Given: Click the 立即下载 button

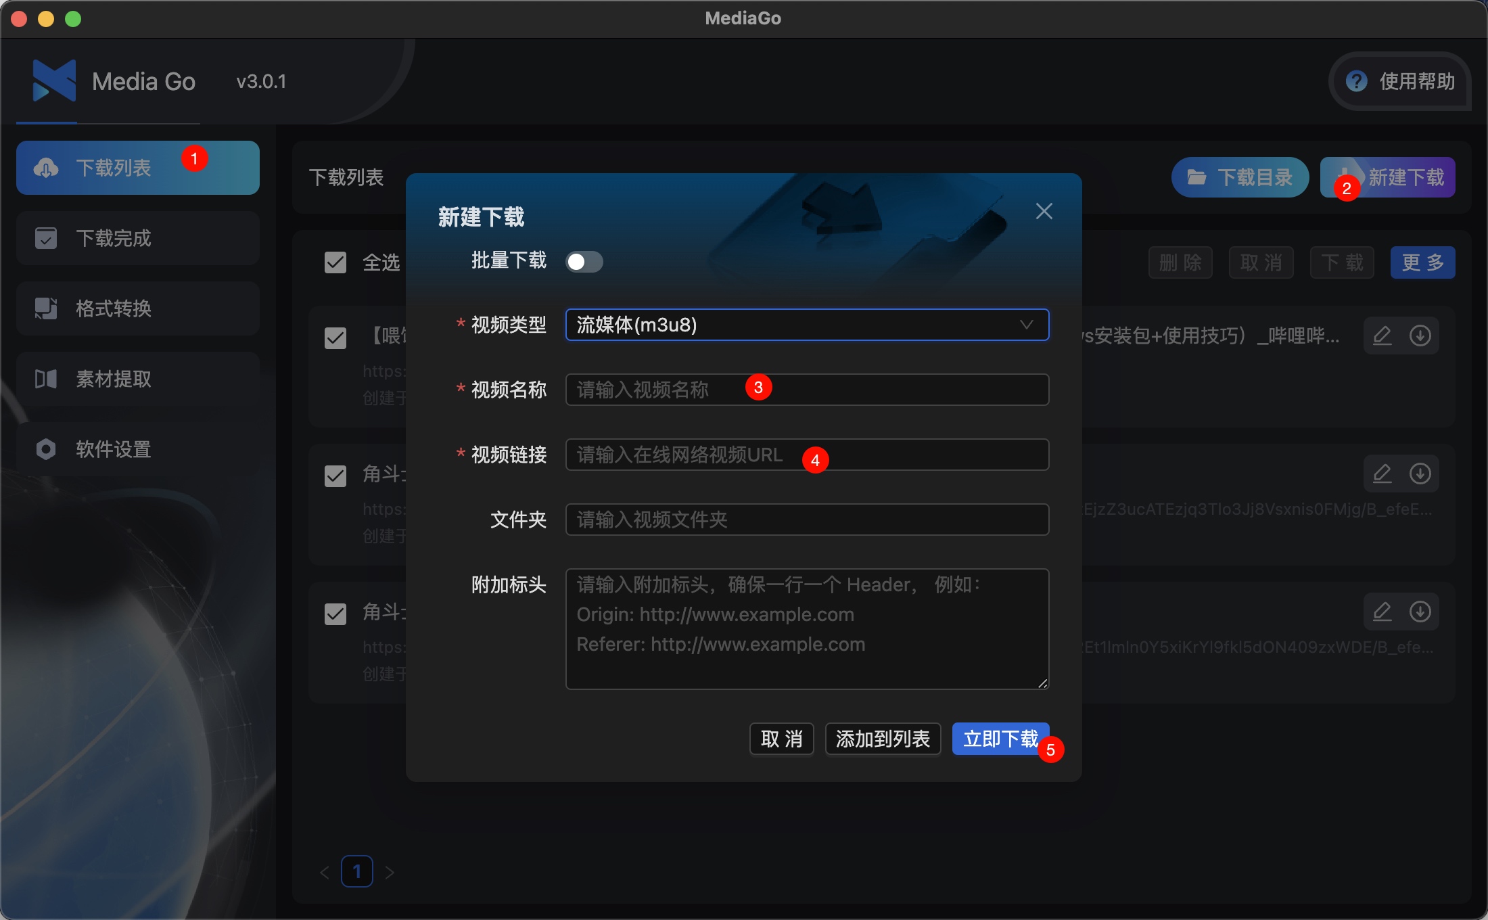Looking at the screenshot, I should [x=1000, y=739].
